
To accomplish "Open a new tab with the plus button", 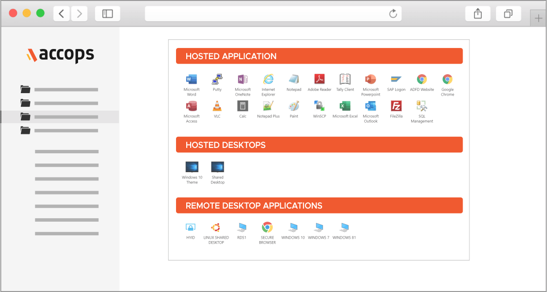I will pyautogui.click(x=538, y=18).
